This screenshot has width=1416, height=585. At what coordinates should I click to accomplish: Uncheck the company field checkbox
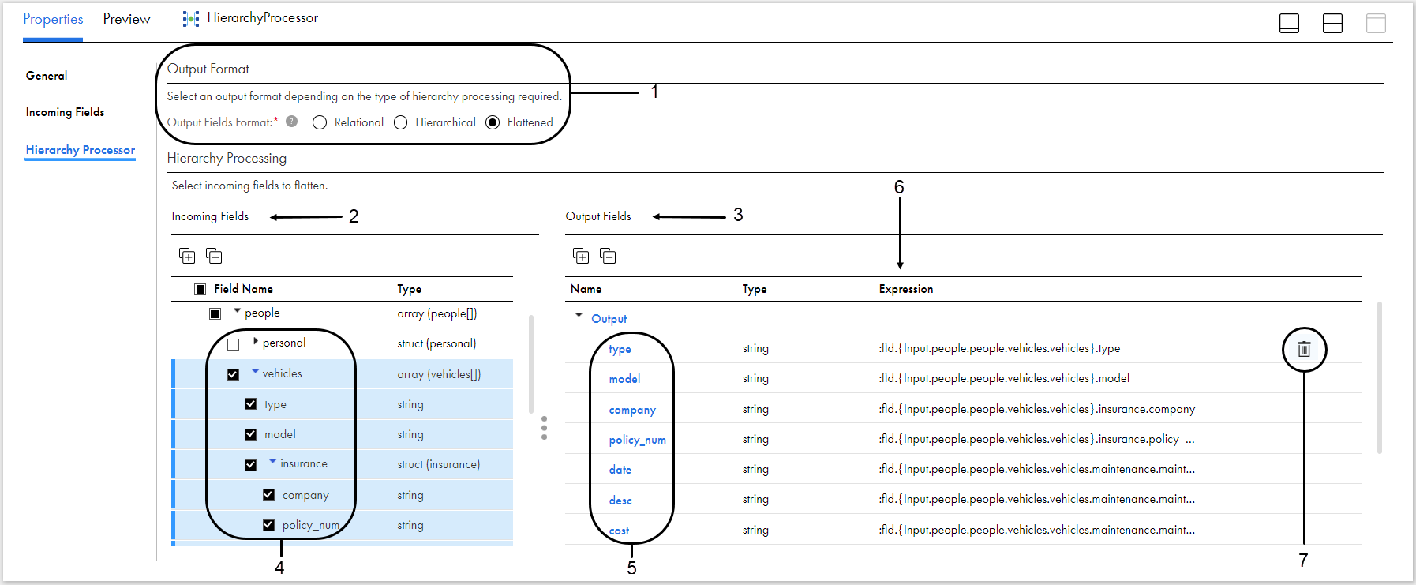[x=268, y=495]
